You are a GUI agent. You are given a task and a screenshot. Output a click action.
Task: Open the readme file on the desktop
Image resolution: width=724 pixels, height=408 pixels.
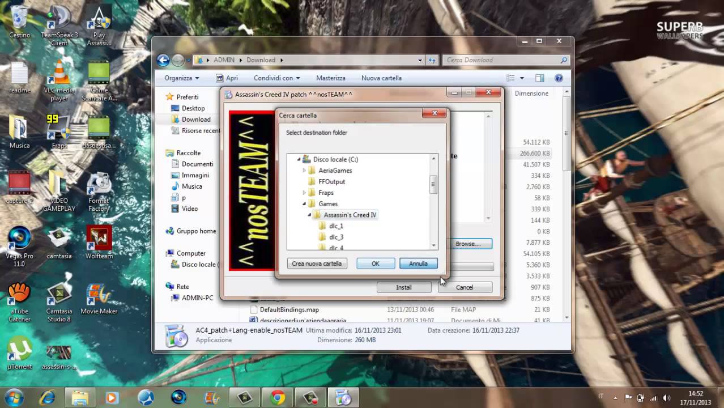click(x=19, y=78)
